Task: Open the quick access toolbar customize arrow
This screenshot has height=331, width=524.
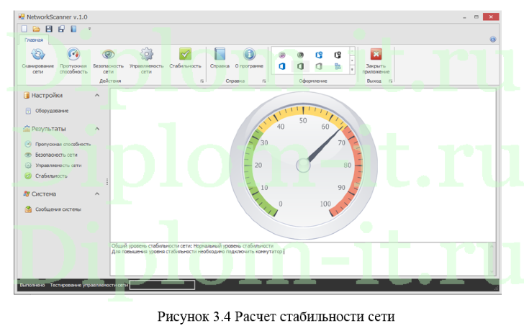Action: click(89, 29)
